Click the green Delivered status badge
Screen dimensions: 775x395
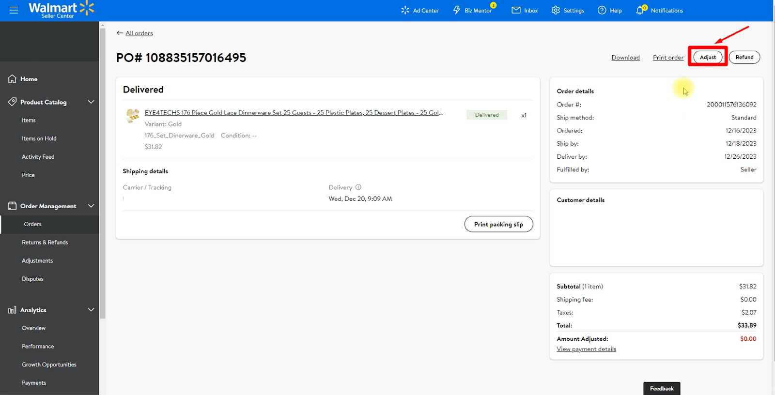pyautogui.click(x=487, y=115)
